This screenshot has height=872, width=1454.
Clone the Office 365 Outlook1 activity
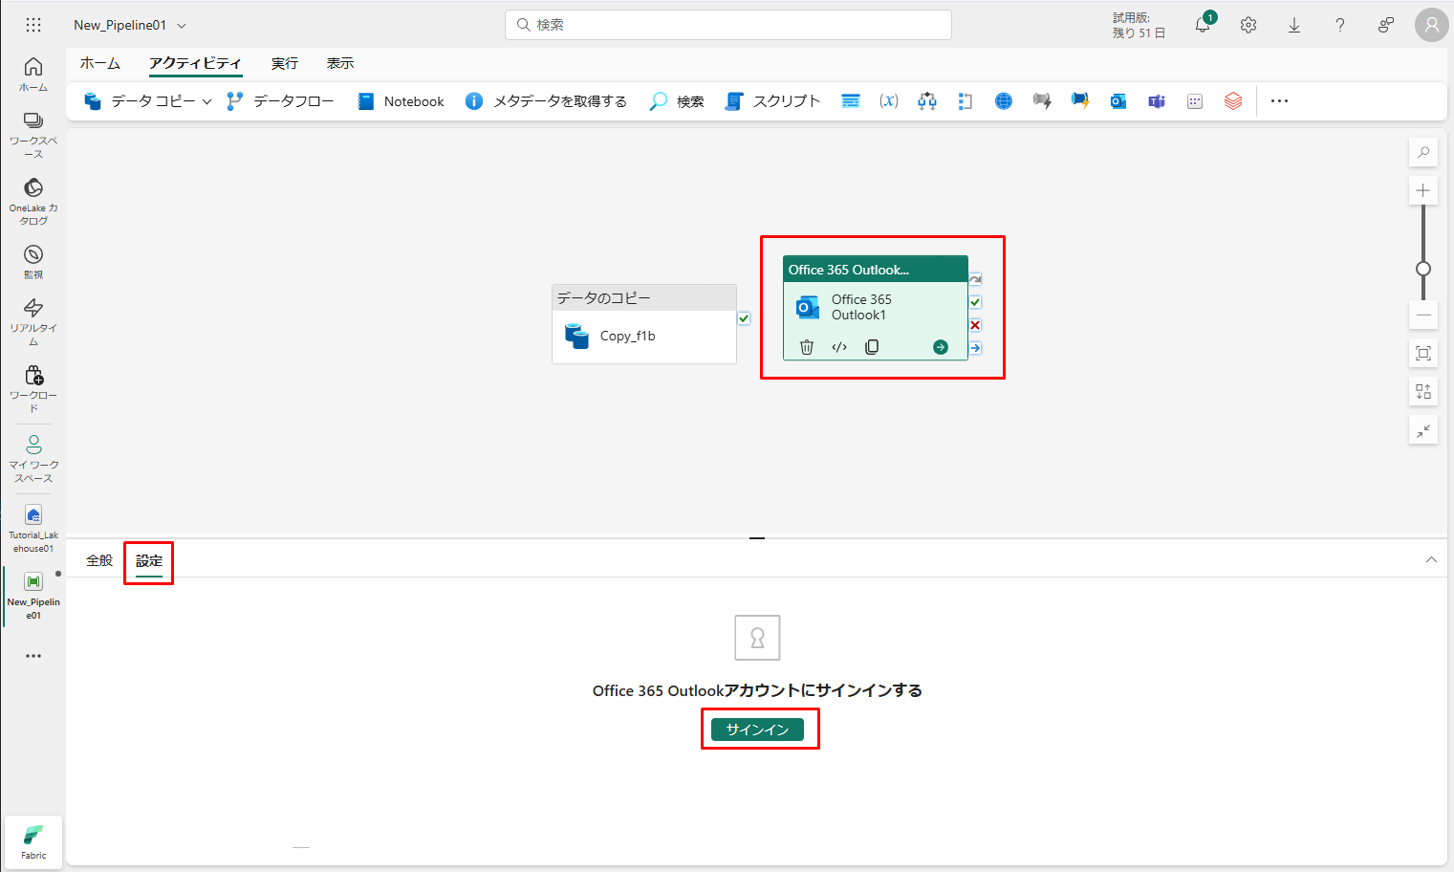(872, 347)
